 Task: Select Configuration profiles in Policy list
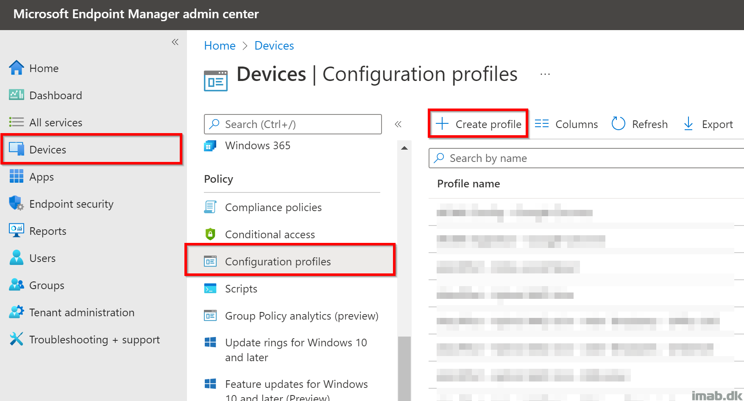[278, 262]
